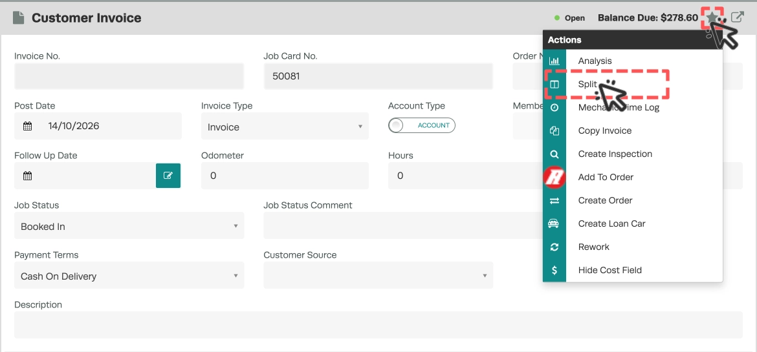Click the Copy Invoice icon
The height and width of the screenshot is (352, 757).
(x=554, y=130)
